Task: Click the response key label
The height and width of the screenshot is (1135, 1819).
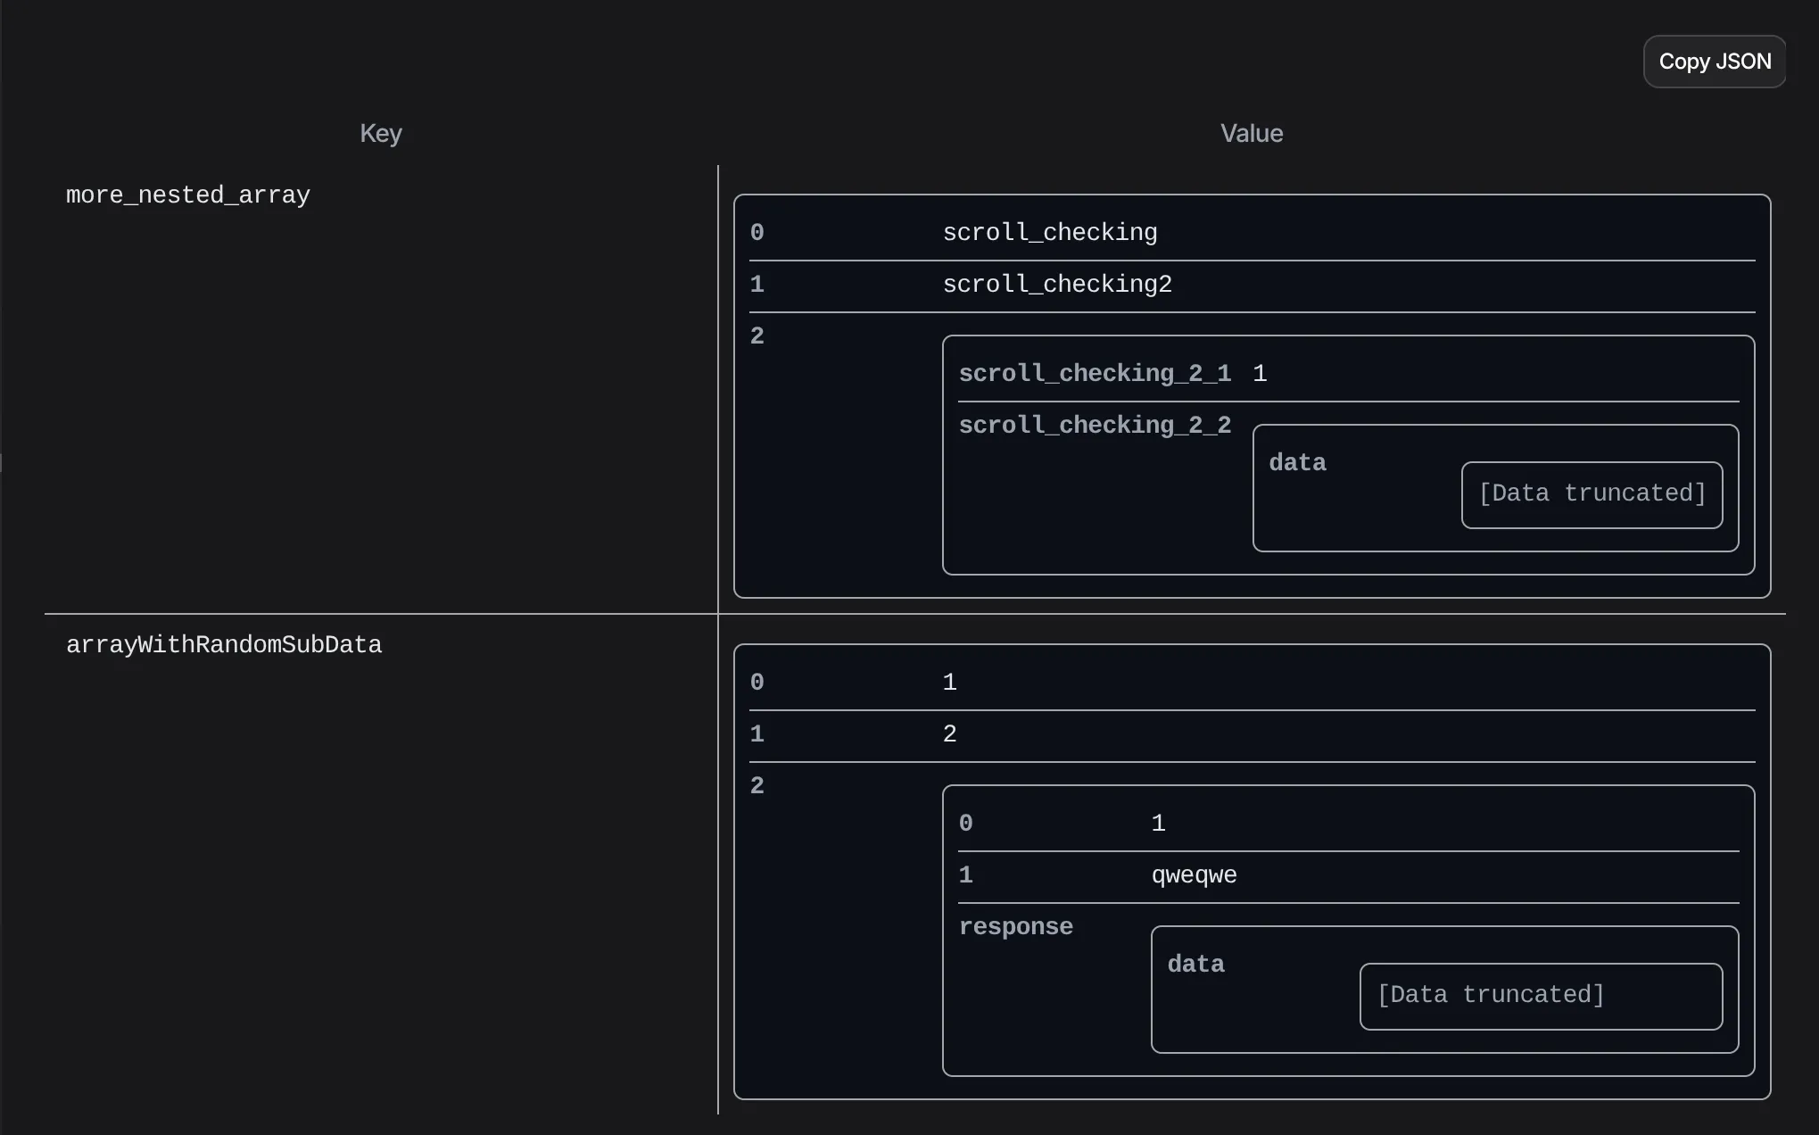Action: [x=1015, y=927]
